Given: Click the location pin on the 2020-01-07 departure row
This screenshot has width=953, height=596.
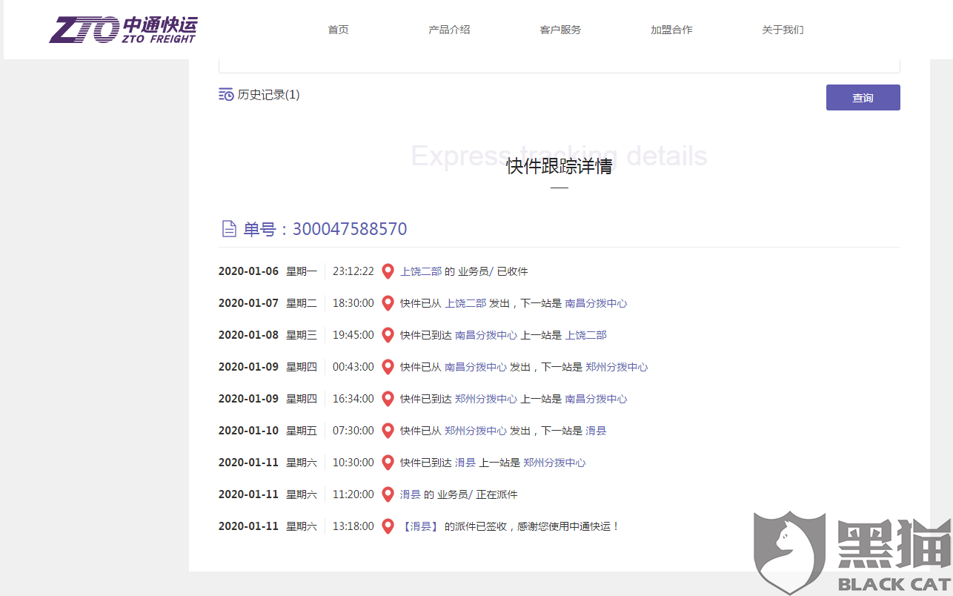Looking at the screenshot, I should pyautogui.click(x=388, y=302).
